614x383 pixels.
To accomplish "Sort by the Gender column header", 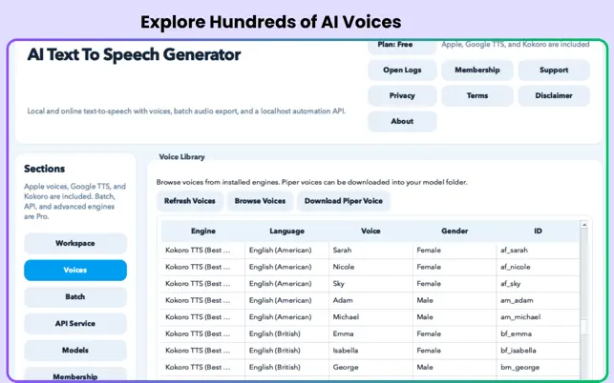I will pos(455,231).
